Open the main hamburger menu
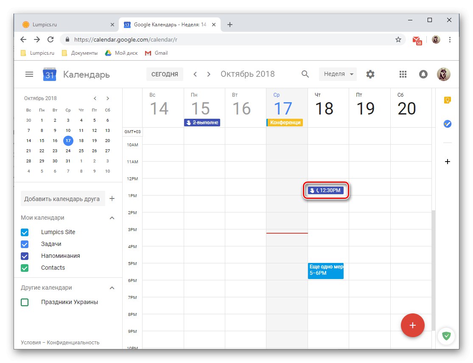The image size is (473, 363). pyautogui.click(x=29, y=74)
